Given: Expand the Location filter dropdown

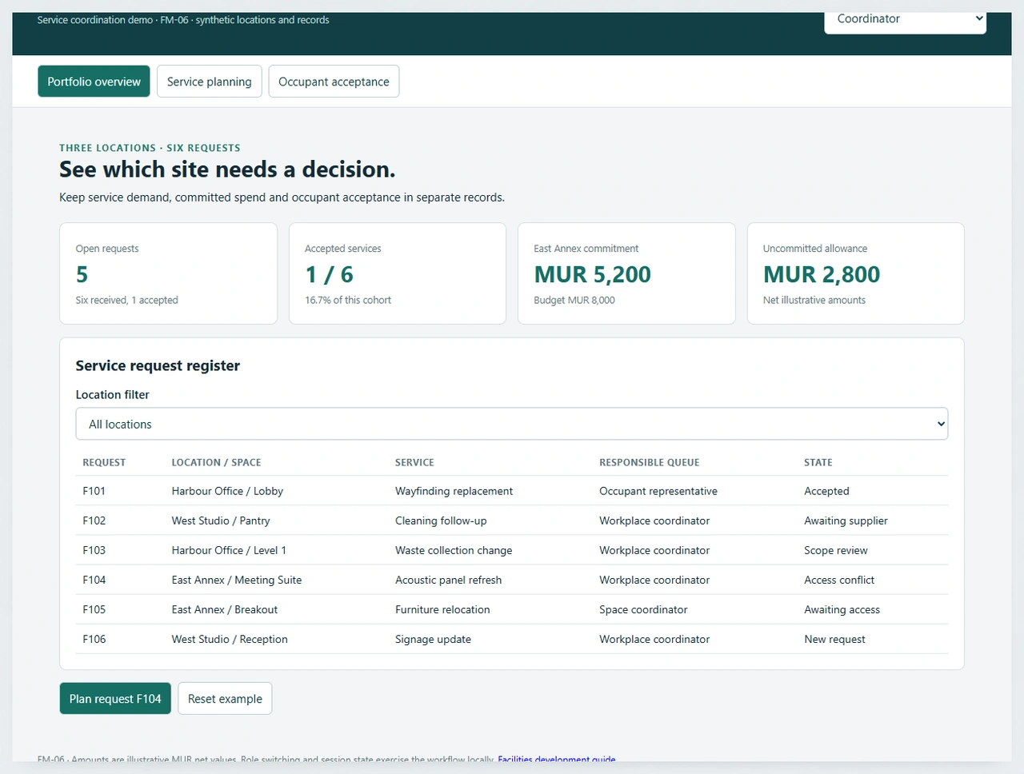Looking at the screenshot, I should coord(512,424).
